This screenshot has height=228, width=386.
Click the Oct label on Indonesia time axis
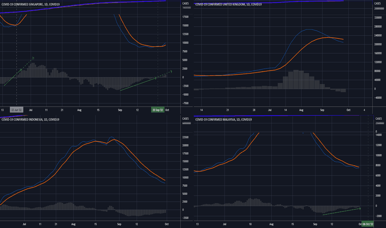(x=166, y=224)
